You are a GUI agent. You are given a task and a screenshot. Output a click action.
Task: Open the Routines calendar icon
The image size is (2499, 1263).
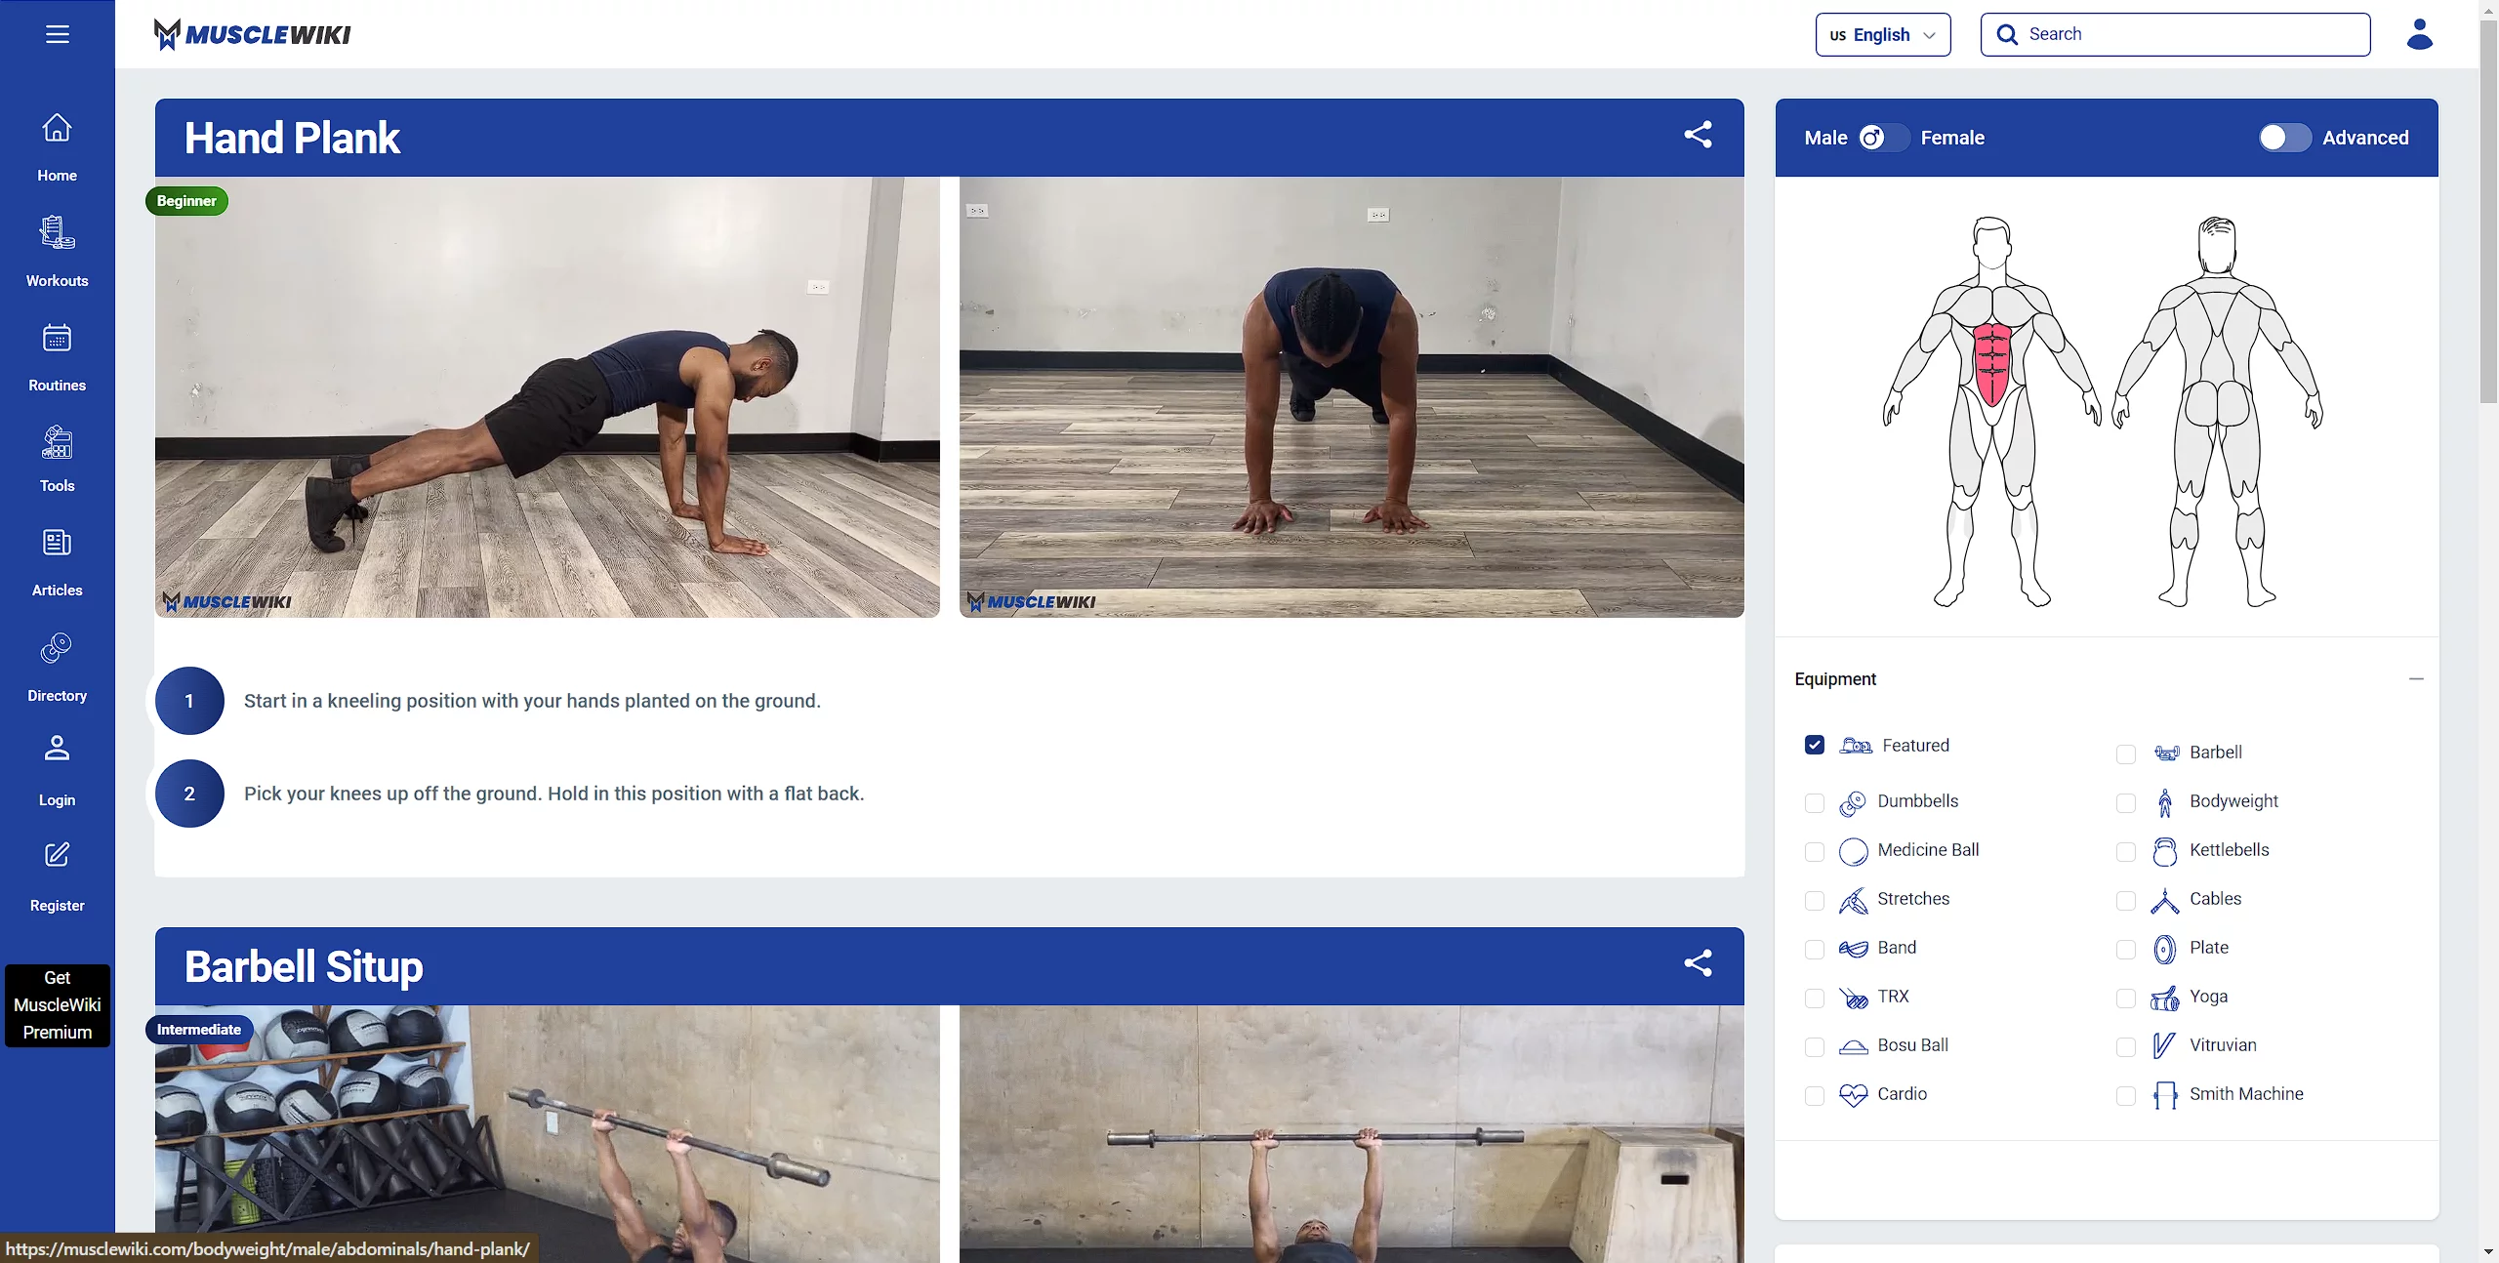tap(57, 339)
